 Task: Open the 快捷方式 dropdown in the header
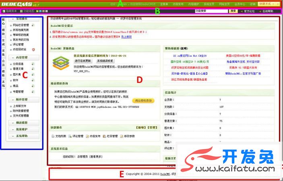pos(269,4)
